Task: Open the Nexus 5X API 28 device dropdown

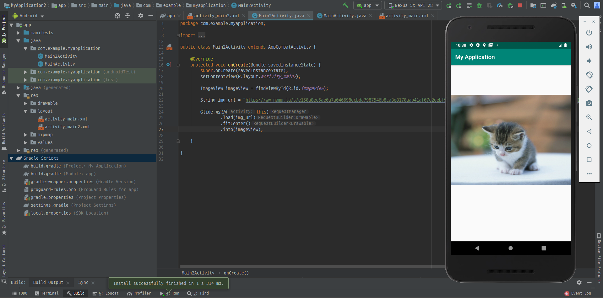Action: pos(413,5)
